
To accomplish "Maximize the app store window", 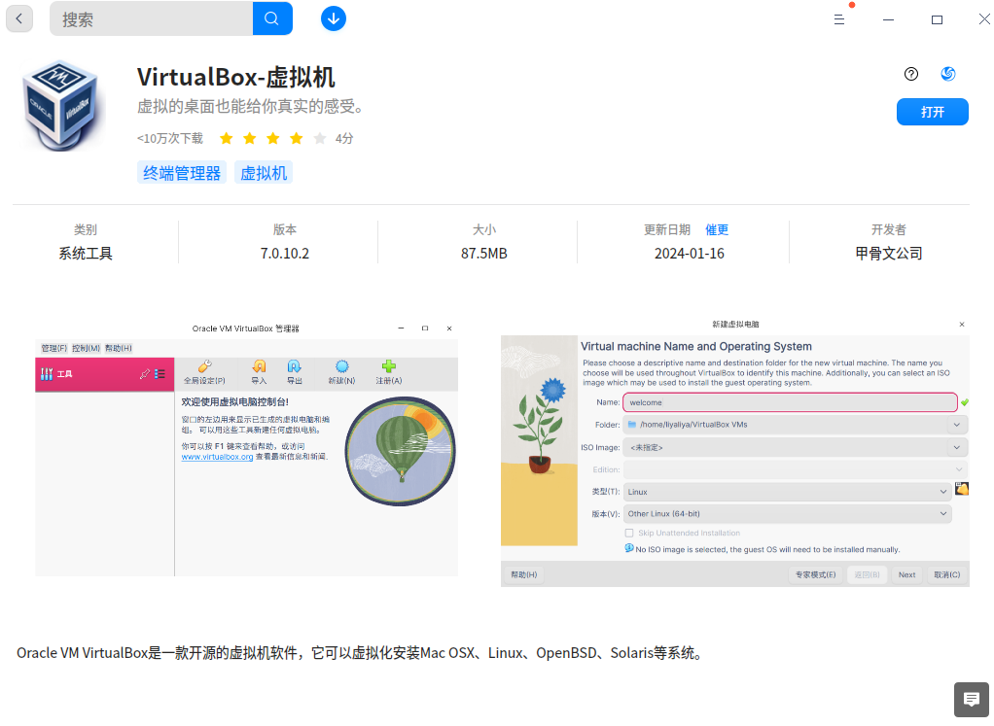I will click(937, 19).
